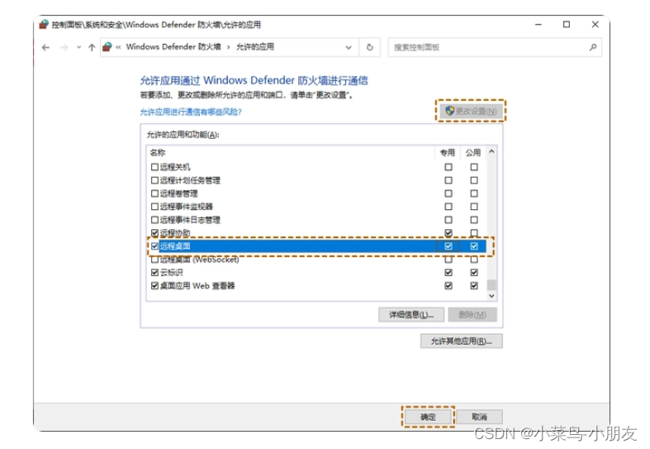
Task: Toggle 云标识 name checkbox
Action: coord(154,272)
